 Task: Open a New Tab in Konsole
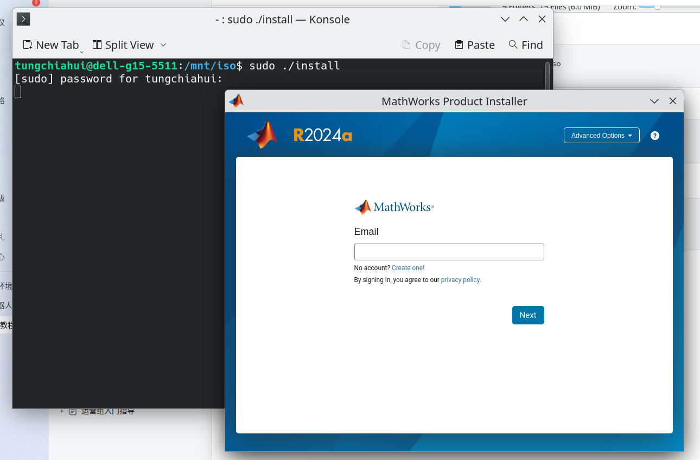[x=50, y=45]
